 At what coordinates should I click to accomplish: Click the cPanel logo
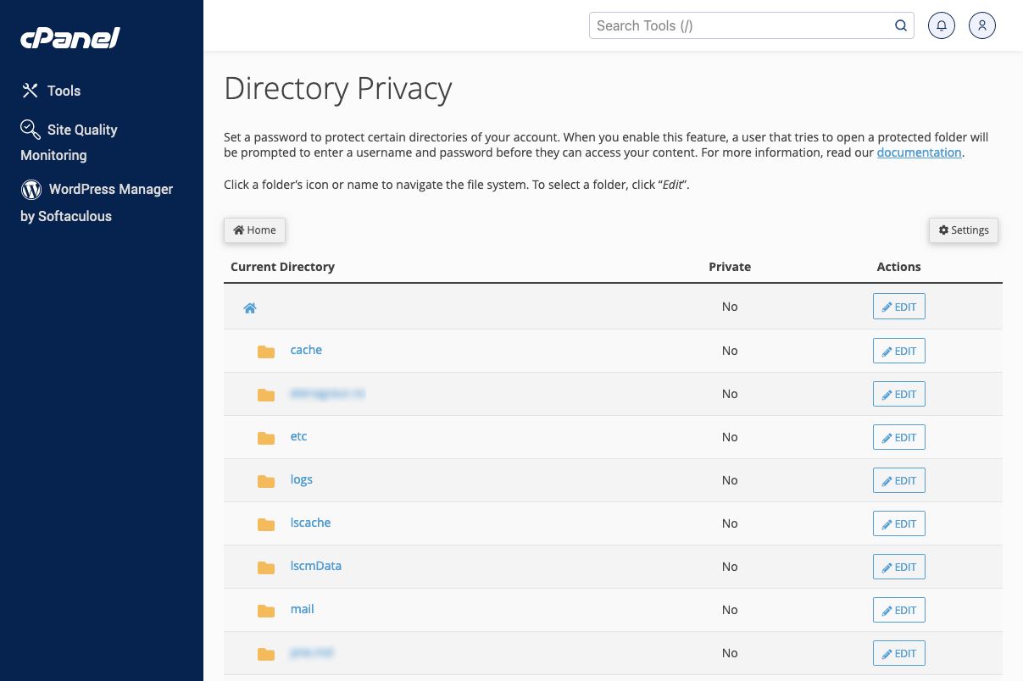click(x=70, y=38)
